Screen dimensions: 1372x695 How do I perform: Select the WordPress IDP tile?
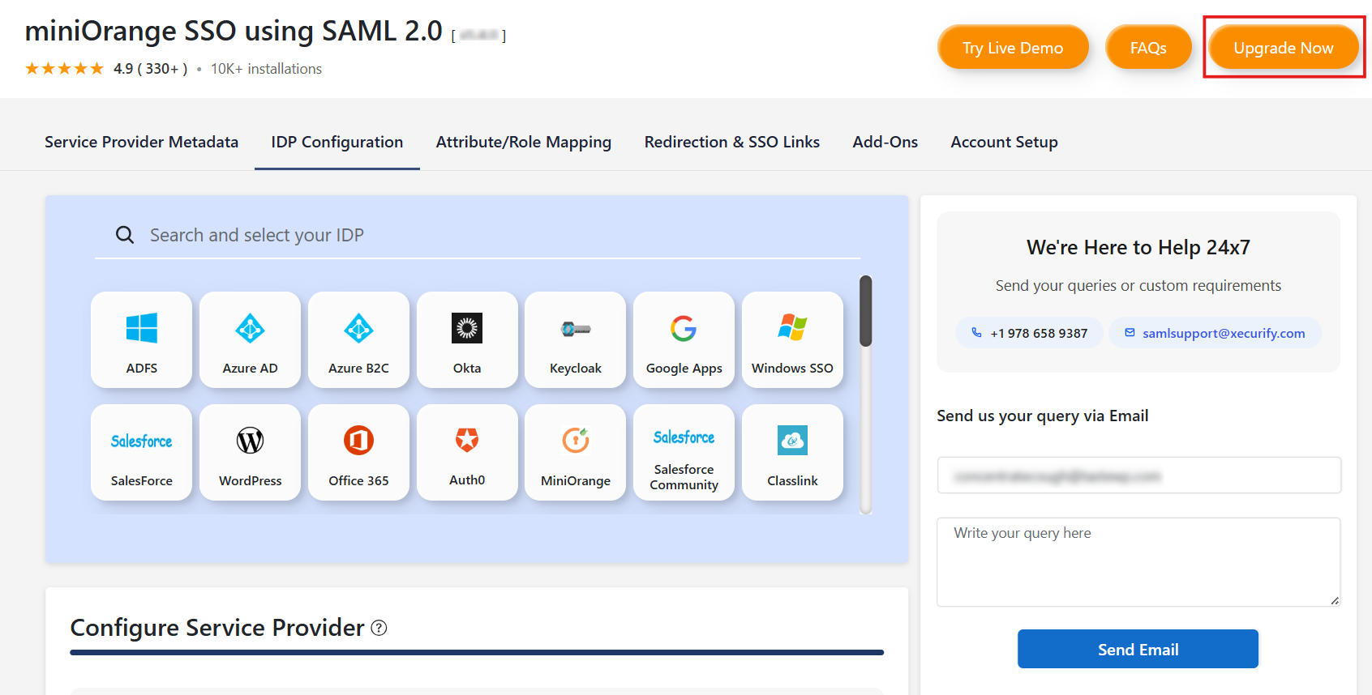tap(250, 452)
